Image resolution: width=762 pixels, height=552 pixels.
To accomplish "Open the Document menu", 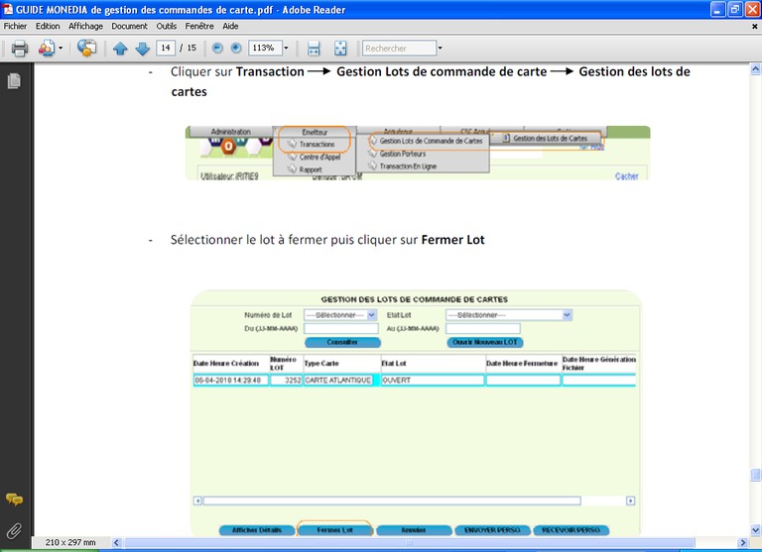I will click(129, 26).
